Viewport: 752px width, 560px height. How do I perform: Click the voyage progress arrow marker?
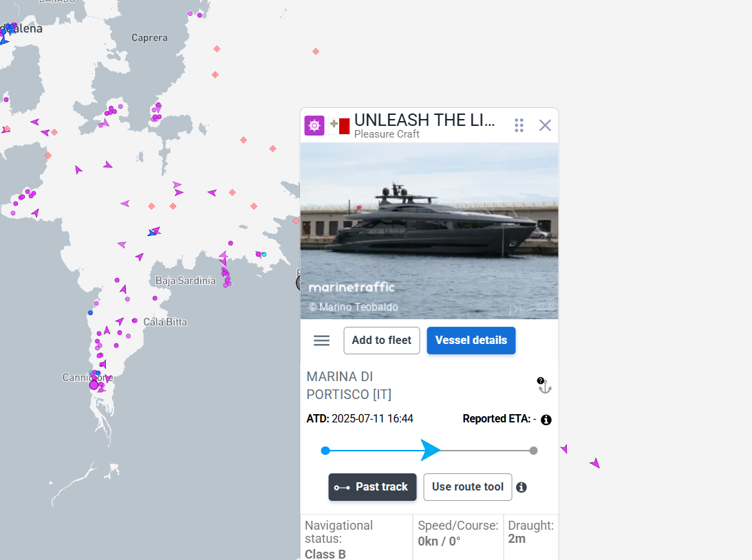tap(430, 450)
